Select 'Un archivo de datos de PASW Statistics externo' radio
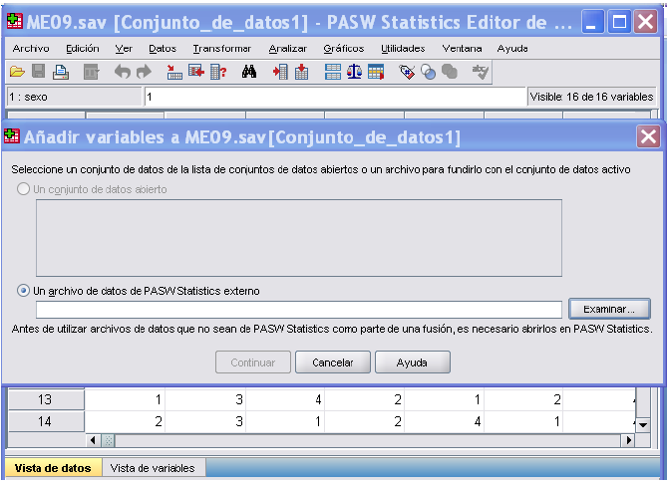The height and width of the screenshot is (483, 667). 24,291
